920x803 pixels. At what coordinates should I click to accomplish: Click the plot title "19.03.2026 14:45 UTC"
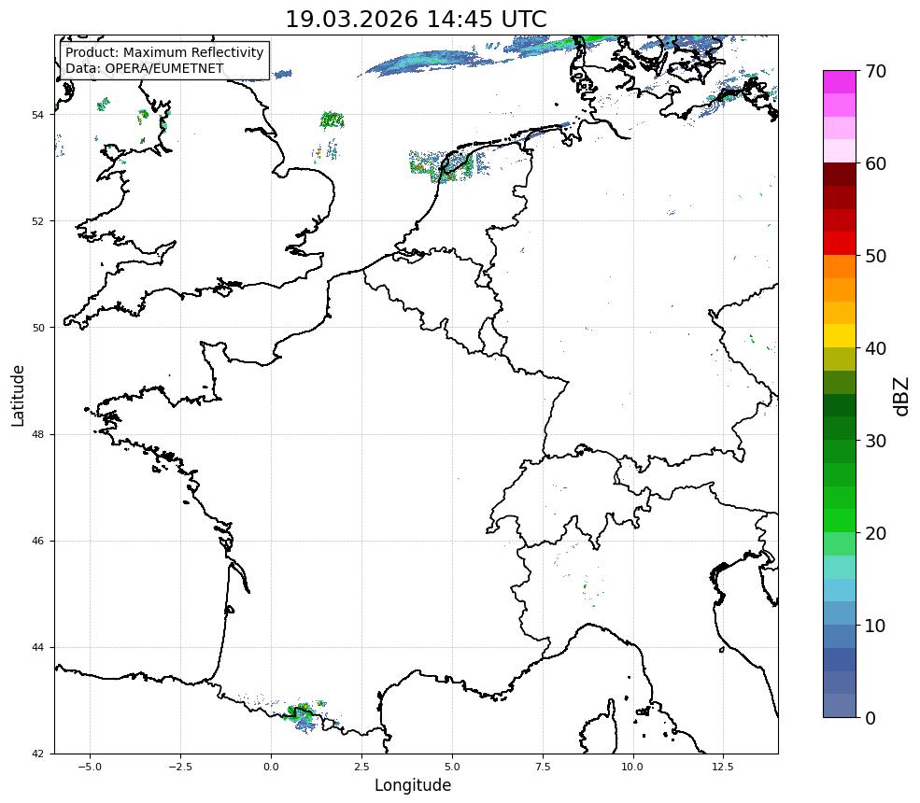point(416,20)
